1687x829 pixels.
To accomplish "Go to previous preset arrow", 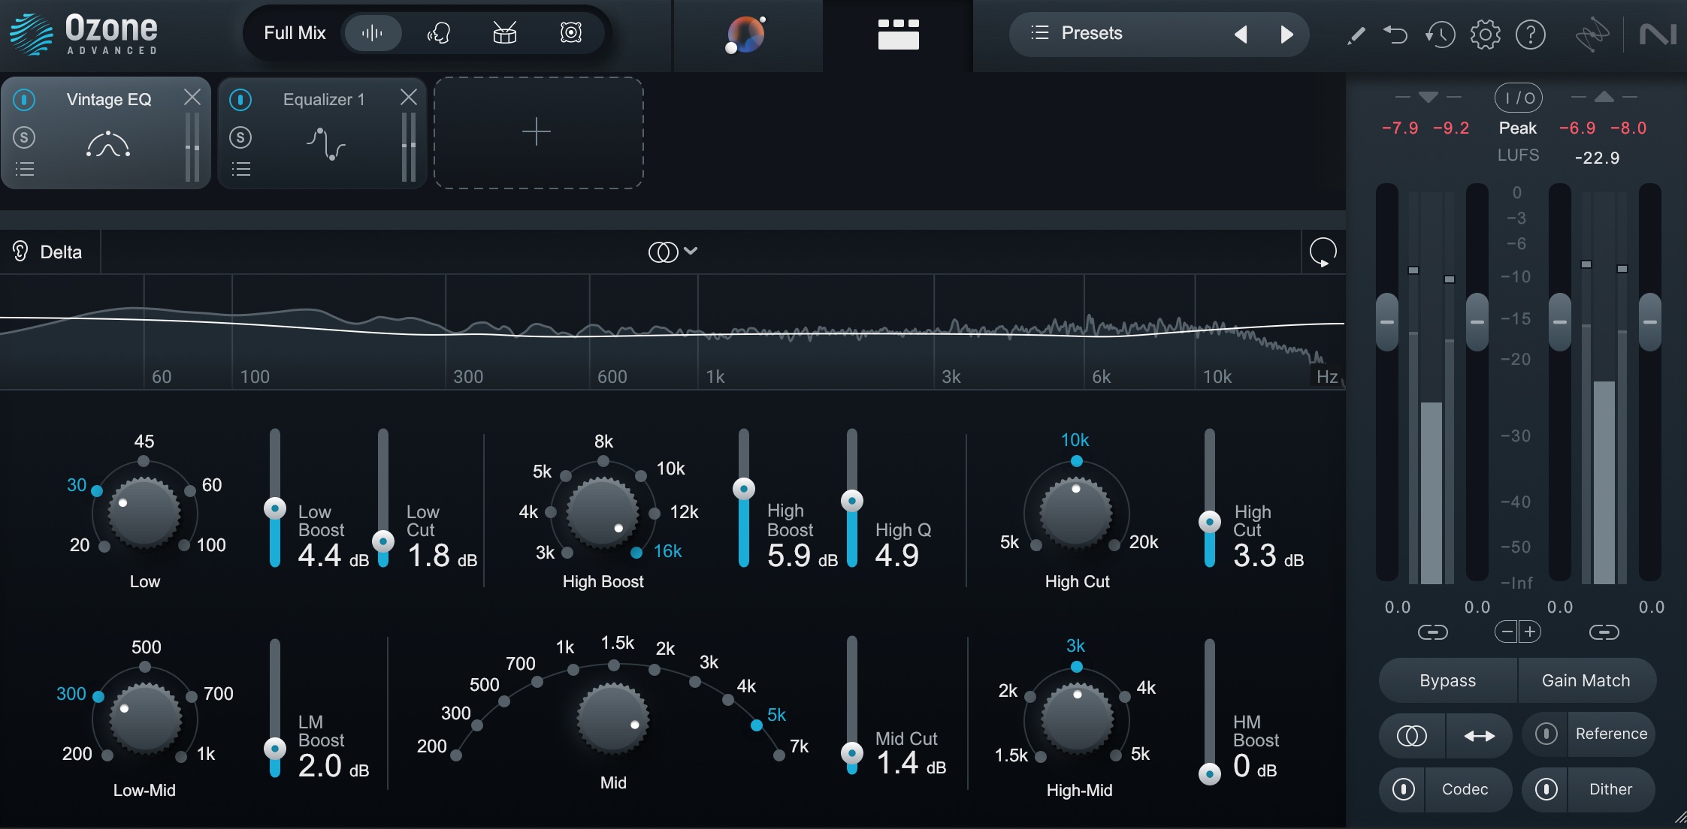I will tap(1241, 35).
